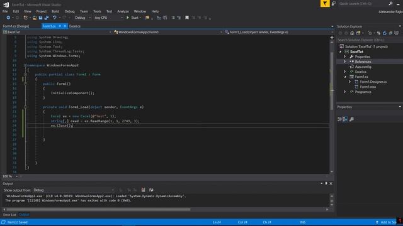Click the Save All icon

(x=47, y=18)
